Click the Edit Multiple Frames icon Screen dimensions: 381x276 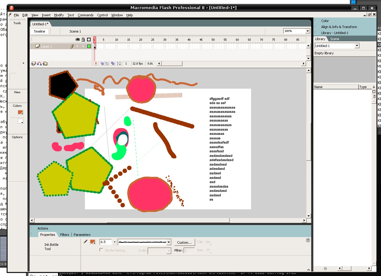(113, 64)
